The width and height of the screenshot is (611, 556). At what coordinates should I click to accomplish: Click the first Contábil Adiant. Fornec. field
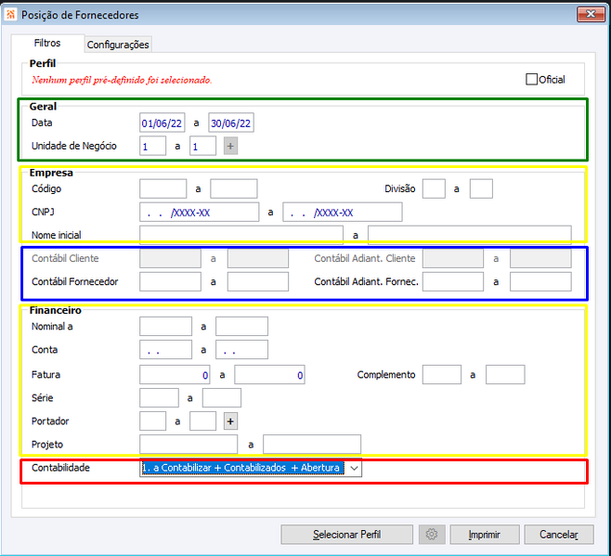pos(453,281)
